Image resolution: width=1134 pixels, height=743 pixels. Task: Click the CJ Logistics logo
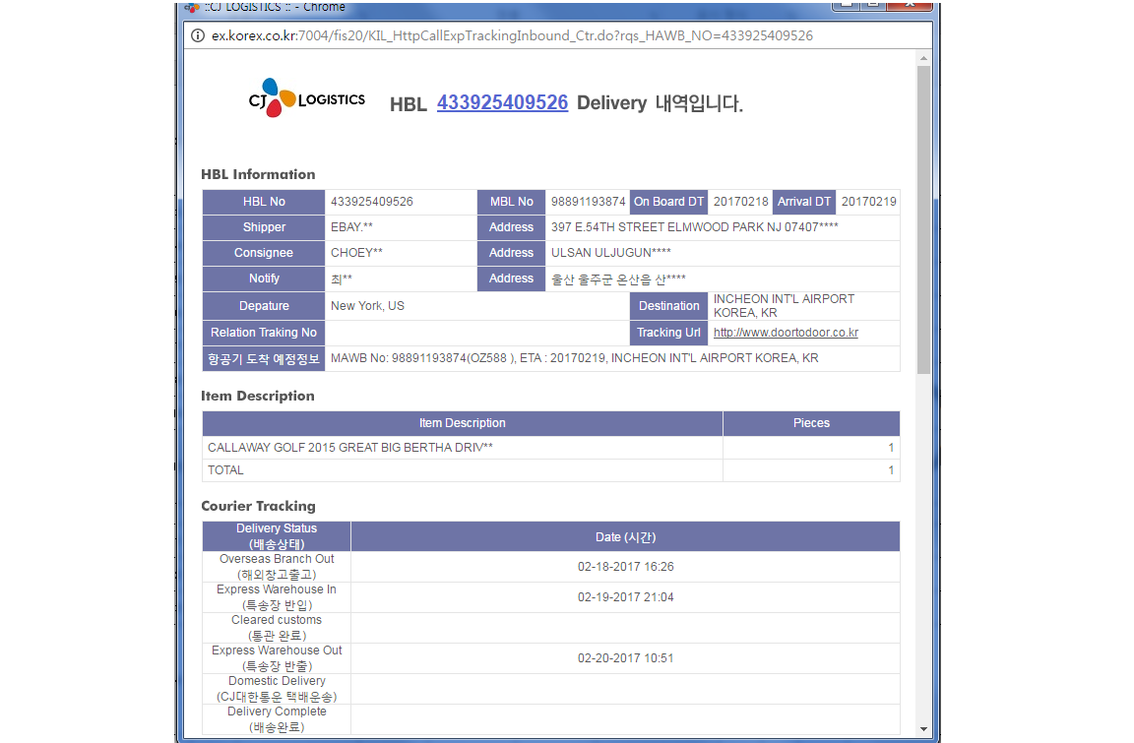click(x=306, y=99)
